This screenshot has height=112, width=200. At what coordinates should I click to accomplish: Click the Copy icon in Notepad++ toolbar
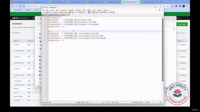coord(60,12)
